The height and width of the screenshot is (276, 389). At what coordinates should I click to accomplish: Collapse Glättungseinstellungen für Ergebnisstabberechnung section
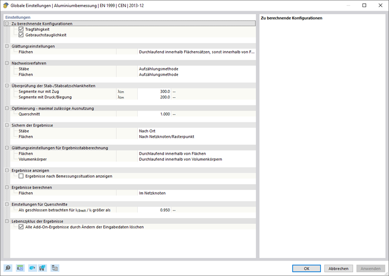point(7,147)
